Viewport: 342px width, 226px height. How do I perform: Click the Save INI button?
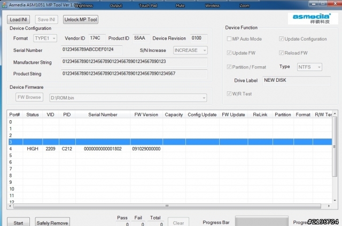46,20
